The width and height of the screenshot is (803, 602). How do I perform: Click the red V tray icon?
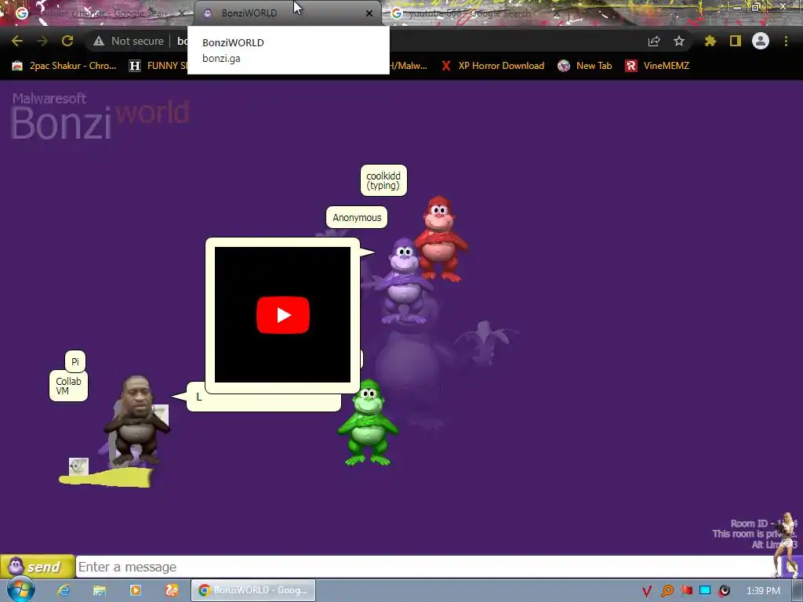tap(647, 591)
